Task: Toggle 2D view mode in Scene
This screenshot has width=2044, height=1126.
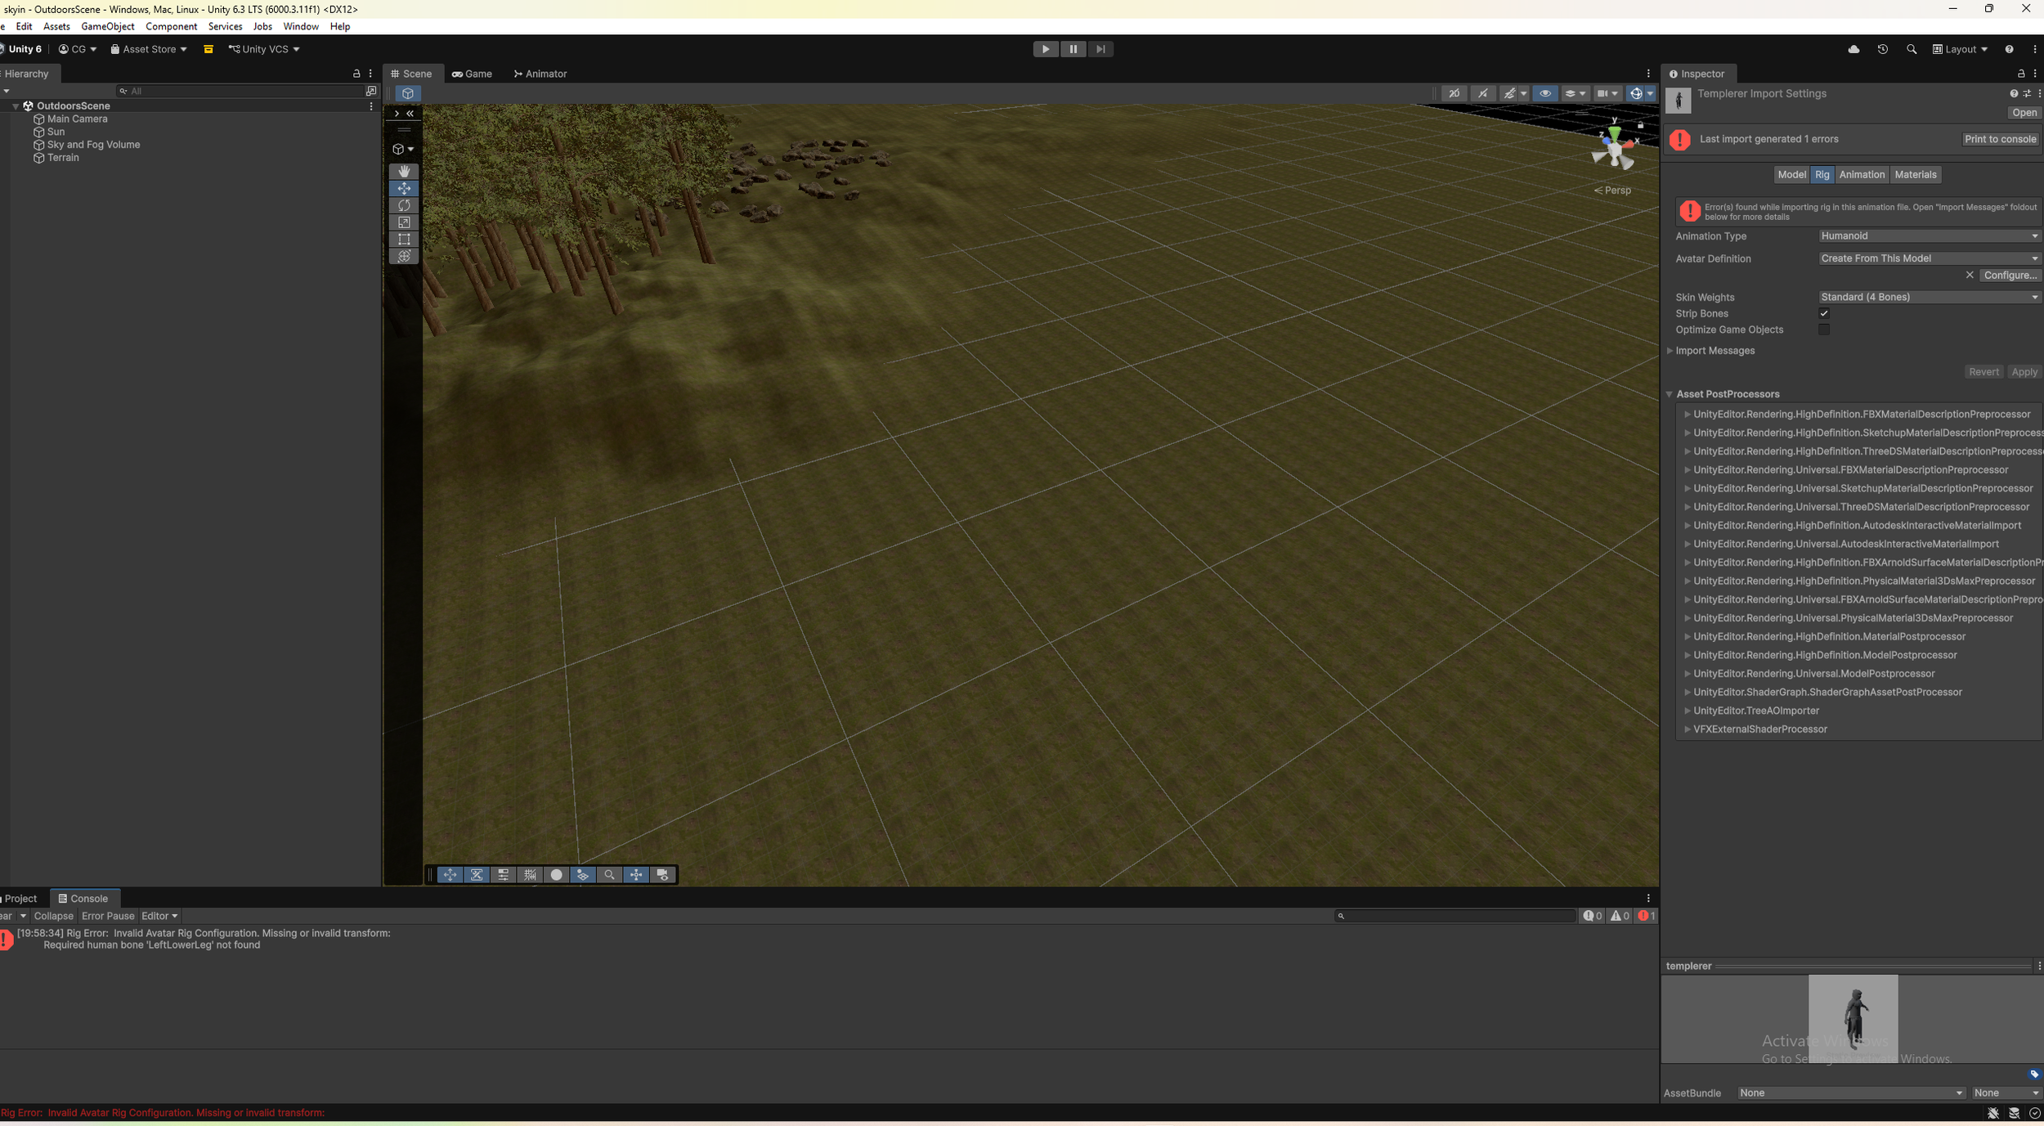Action: point(1454,94)
